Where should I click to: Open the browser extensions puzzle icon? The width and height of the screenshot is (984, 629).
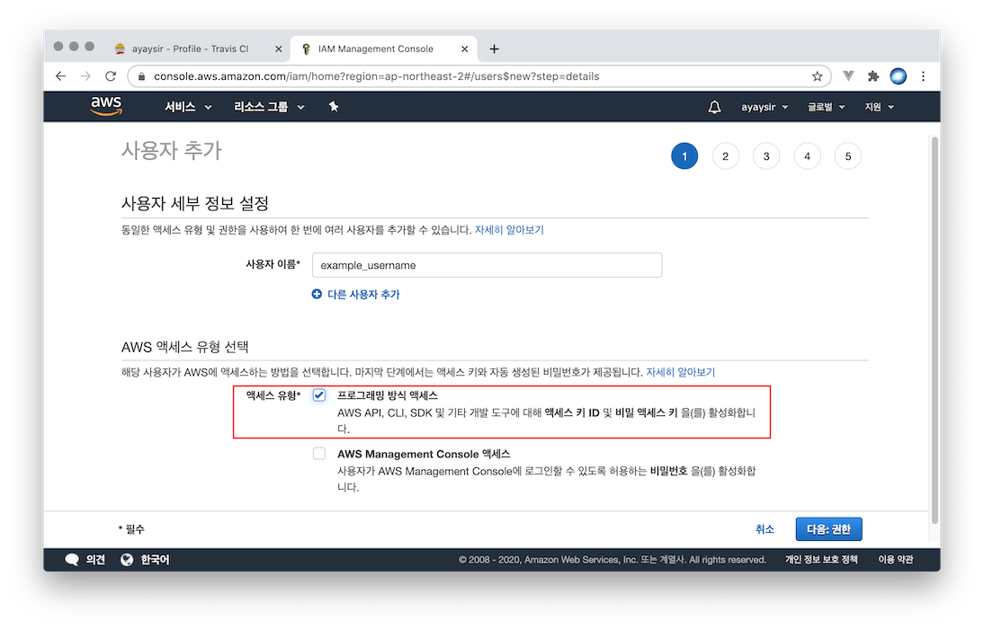click(x=872, y=76)
